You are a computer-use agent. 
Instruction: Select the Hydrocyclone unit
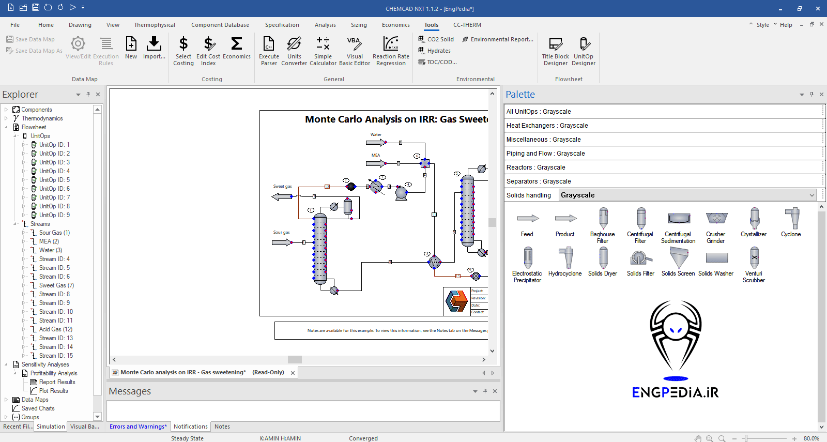tap(565, 262)
